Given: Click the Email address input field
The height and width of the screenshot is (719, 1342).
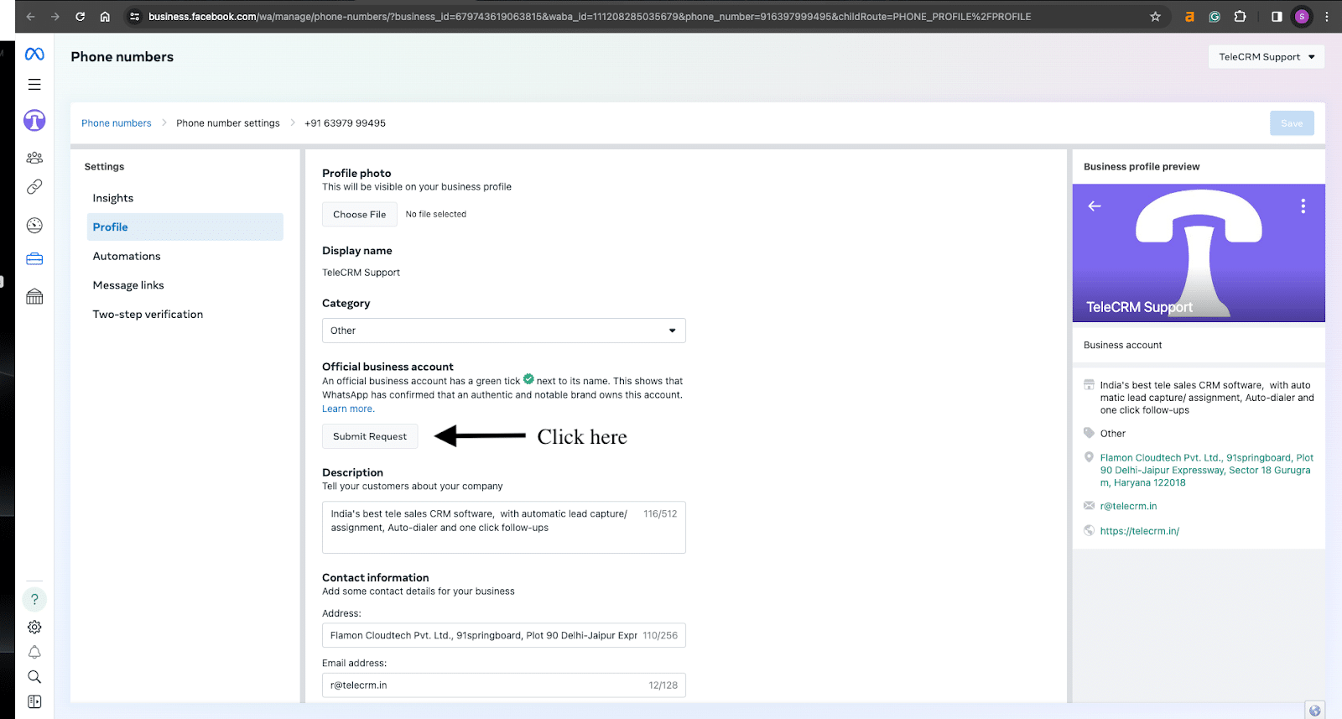Looking at the screenshot, I should pyautogui.click(x=504, y=685).
